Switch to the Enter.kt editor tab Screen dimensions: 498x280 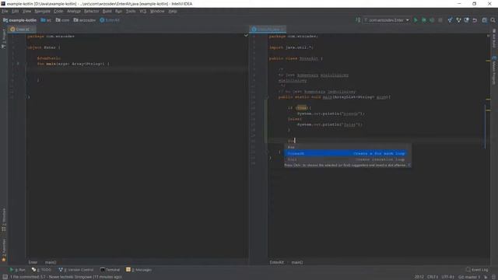point(22,30)
